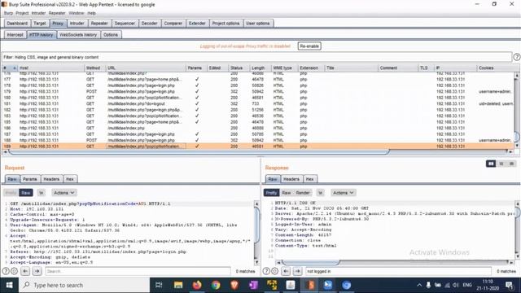Click Windows 'Type here to search' box
The width and height of the screenshot is (521, 293).
pyautogui.click(x=84, y=285)
